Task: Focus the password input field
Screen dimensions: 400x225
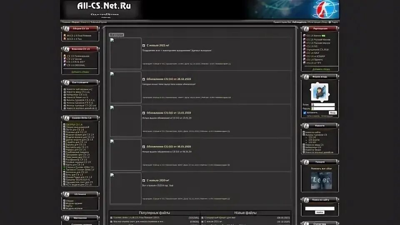Action: pos(323,109)
